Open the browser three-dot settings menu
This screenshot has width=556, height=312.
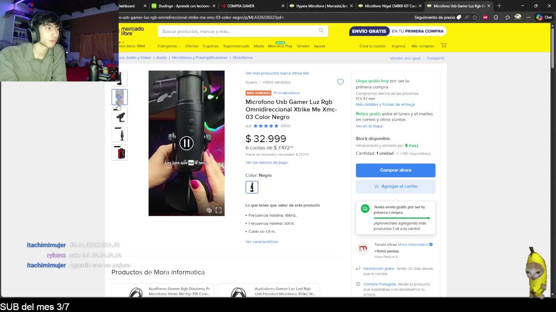click(x=528, y=17)
